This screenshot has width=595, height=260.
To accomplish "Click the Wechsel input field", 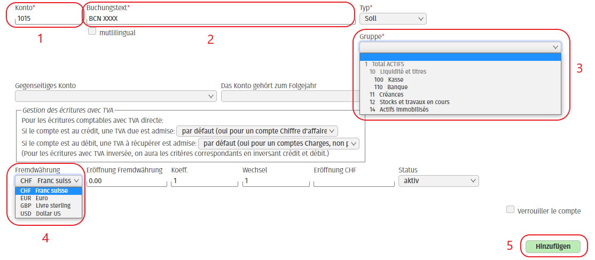I will coord(276,181).
